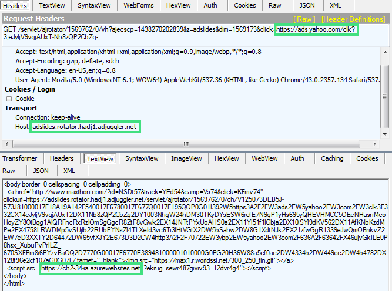Image resolution: width=392 pixels, height=291 pixels.
Task: Open the ImageView tab
Action: click(x=186, y=158)
